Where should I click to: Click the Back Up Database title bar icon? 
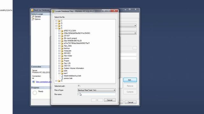coord(32,10)
